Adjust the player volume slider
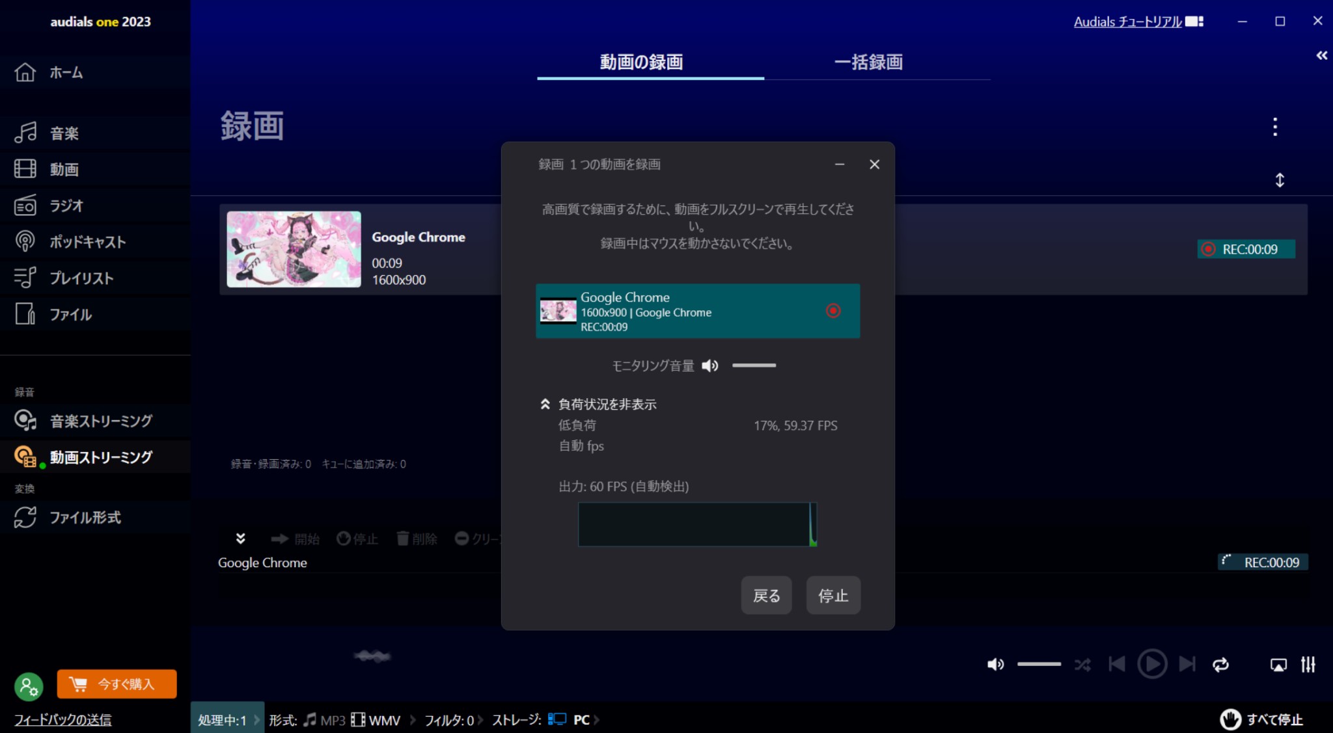The width and height of the screenshot is (1333, 733). click(1039, 664)
